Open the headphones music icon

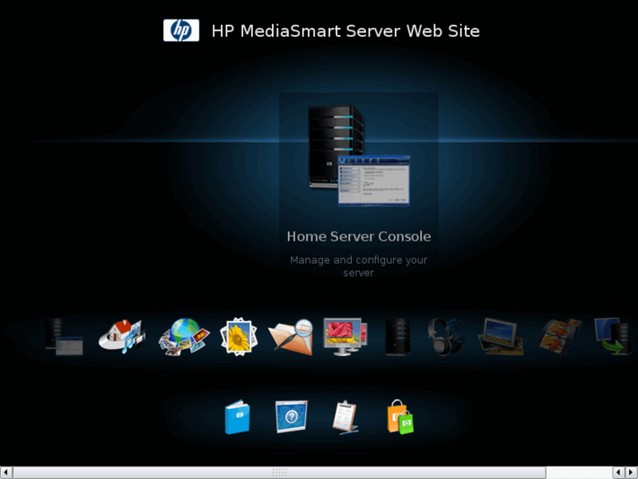tap(447, 337)
